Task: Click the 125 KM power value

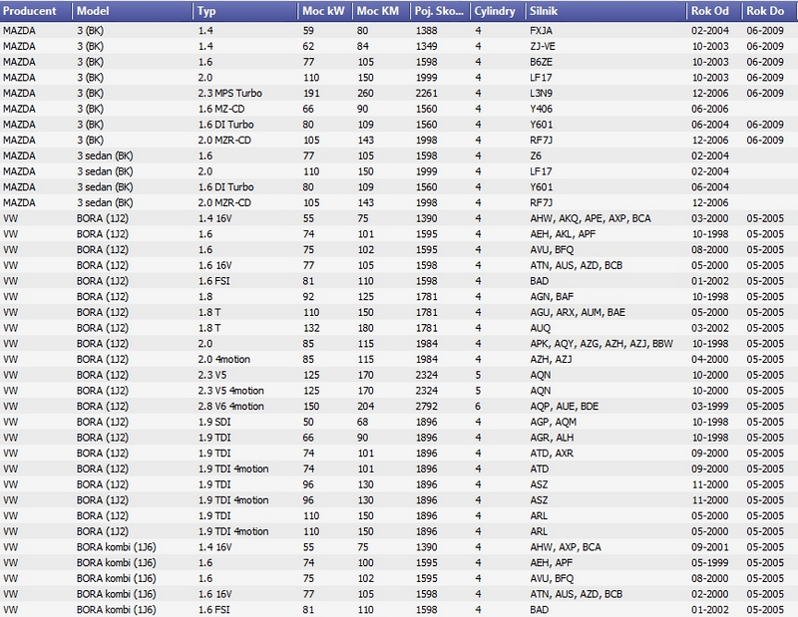Action: [x=365, y=297]
